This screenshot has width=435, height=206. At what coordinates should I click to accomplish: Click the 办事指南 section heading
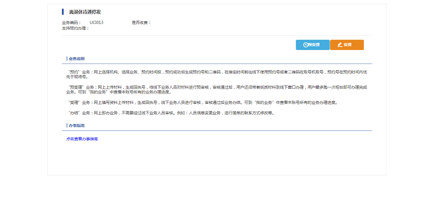coord(77,126)
